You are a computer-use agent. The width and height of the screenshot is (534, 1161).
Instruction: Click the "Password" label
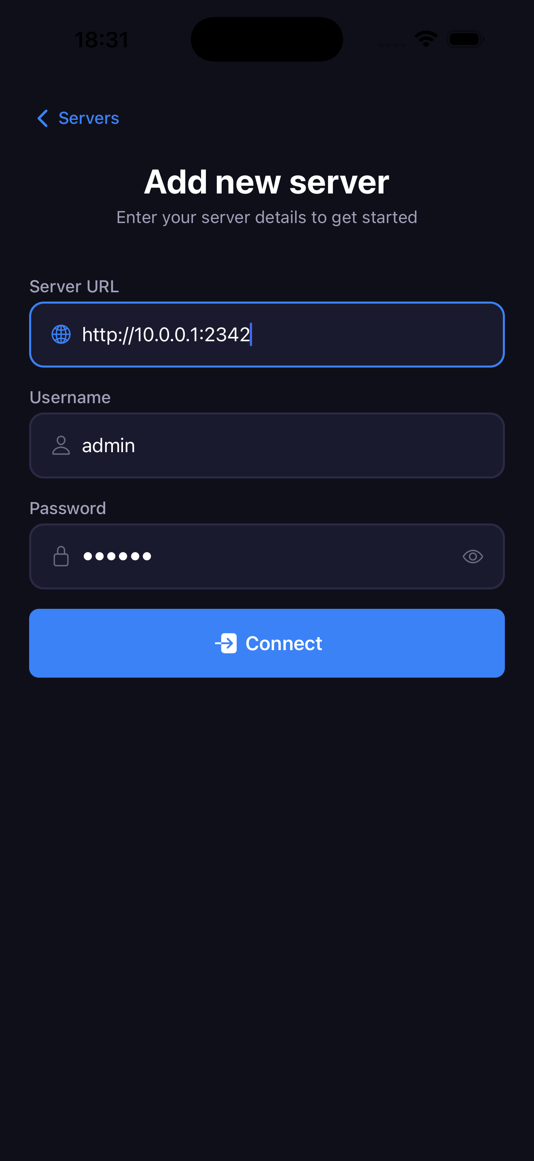tap(68, 508)
